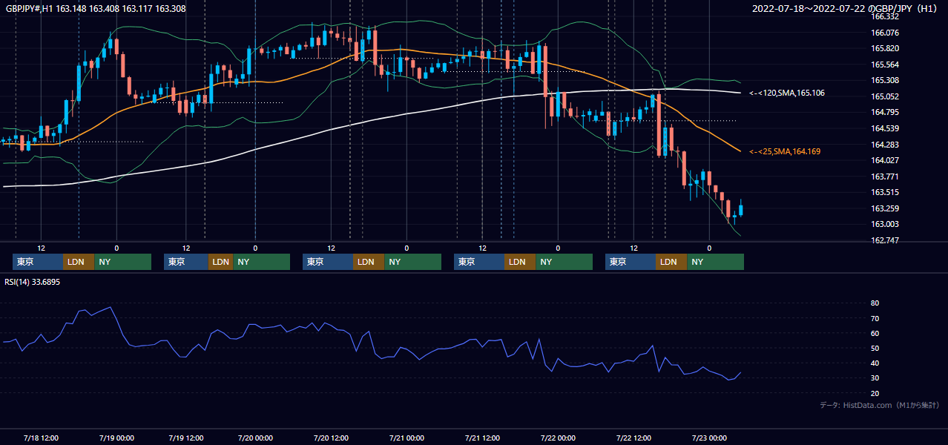
Task: Click the 165.820 price level label
Action: point(885,48)
